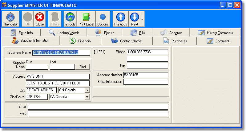Click the City field ST CATHARINES
This screenshot has width=246, height=132.
point(41,90)
